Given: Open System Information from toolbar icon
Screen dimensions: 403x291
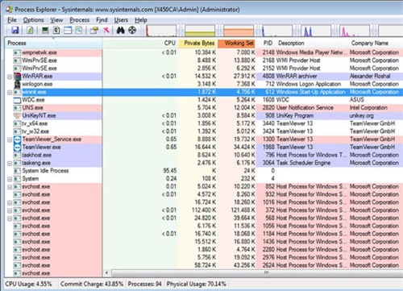Looking at the screenshot, I should 45,30.
